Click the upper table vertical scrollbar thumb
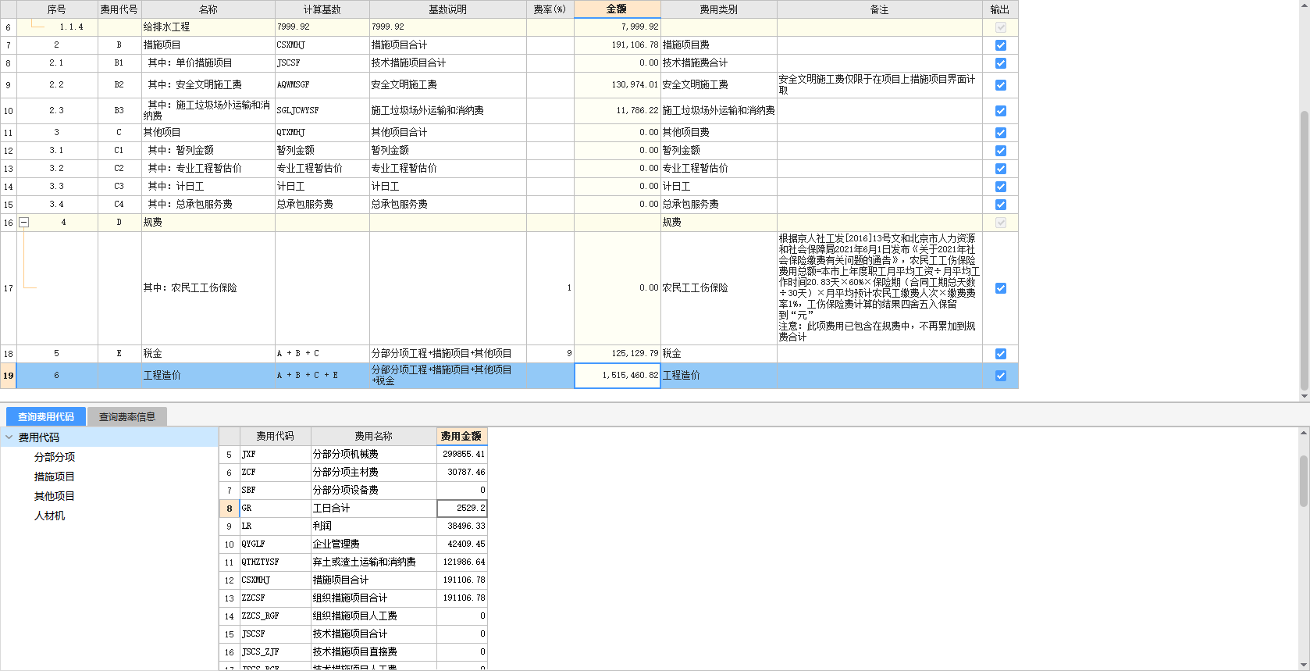 click(1304, 250)
